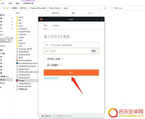145x119 pixels.
Task: Click the EA Network footer link
Action: tap(63, 116)
